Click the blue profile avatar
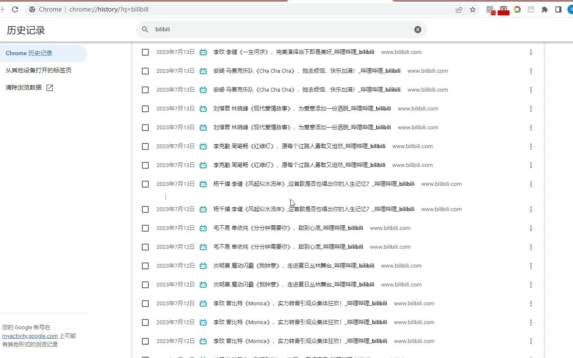Image resolution: width=573 pixels, height=358 pixels. [x=570, y=9]
